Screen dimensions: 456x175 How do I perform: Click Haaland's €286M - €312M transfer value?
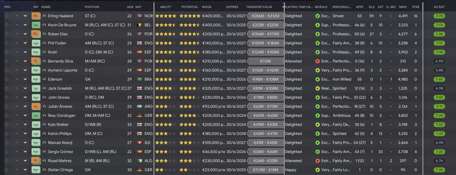click(265, 16)
